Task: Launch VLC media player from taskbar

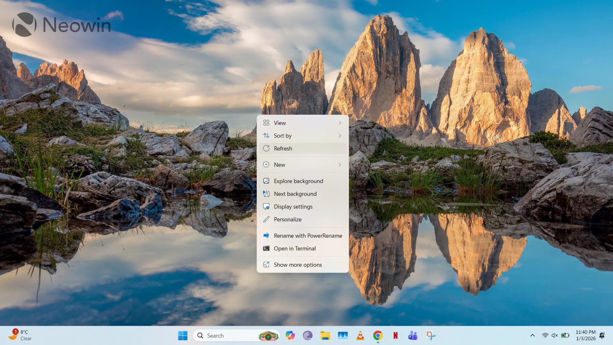Action: point(360,335)
